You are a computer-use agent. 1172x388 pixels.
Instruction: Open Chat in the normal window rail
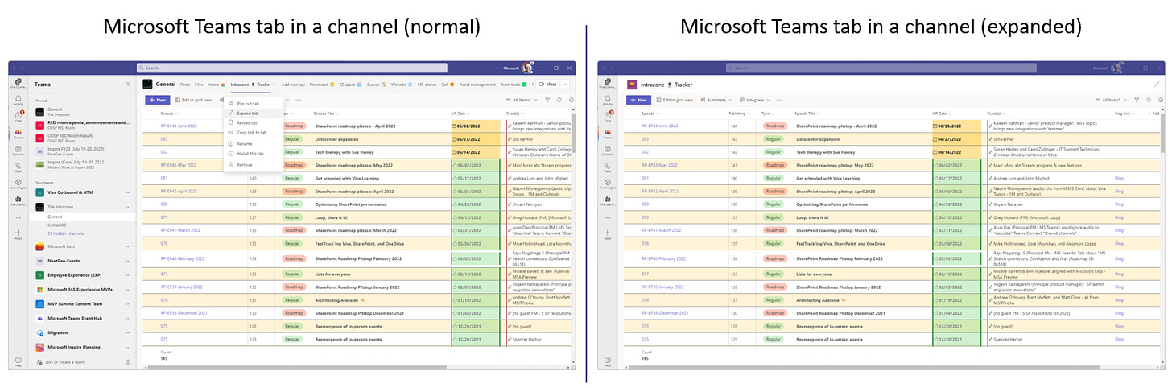pyautogui.click(x=18, y=117)
